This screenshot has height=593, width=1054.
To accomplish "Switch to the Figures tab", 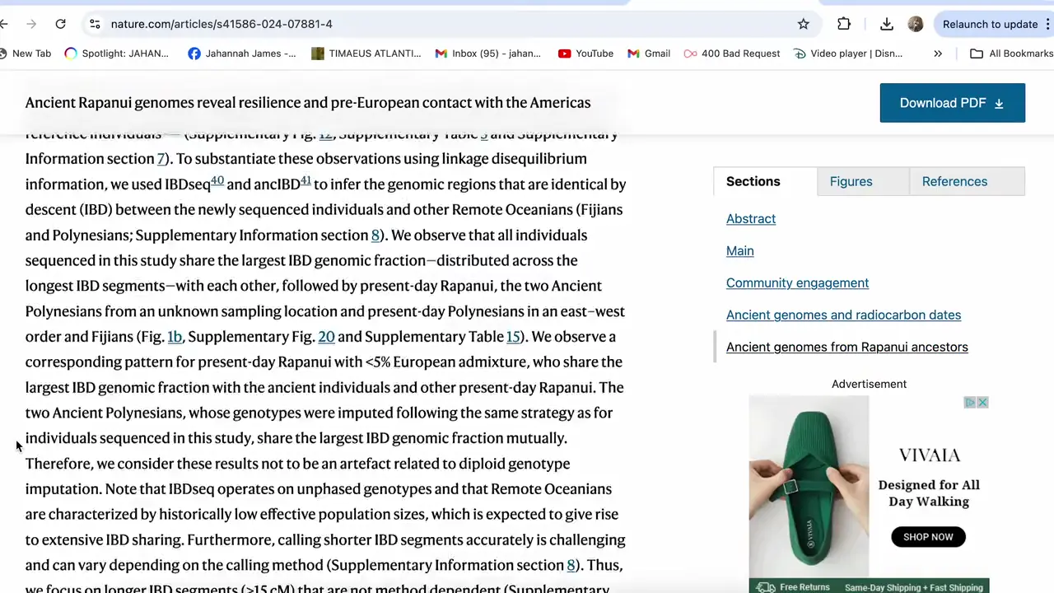I will (x=863, y=181).
